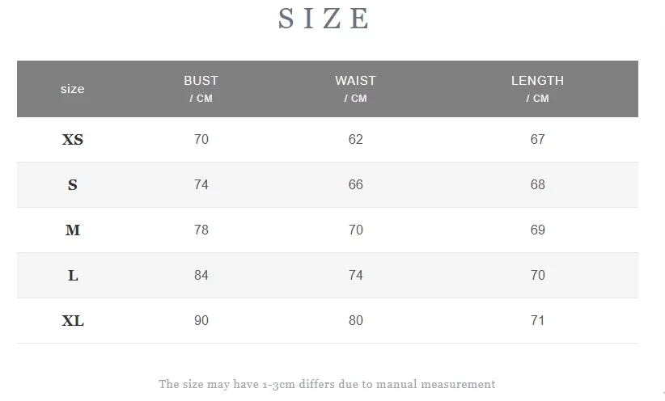Click the S waist value 66
This screenshot has height=401, width=665.
point(356,185)
